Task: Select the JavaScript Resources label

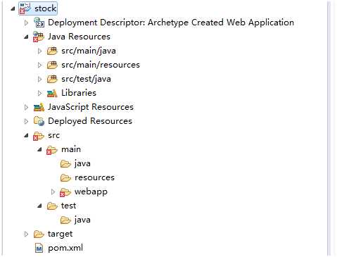Action: (x=91, y=107)
